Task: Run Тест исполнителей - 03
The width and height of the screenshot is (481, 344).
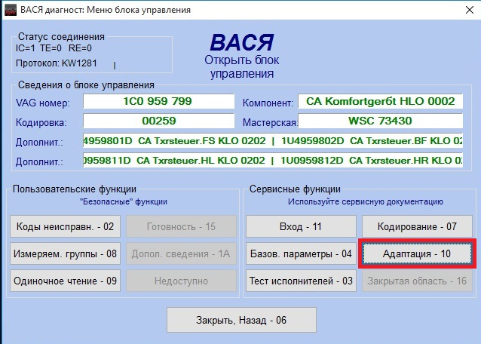Action: [301, 281]
